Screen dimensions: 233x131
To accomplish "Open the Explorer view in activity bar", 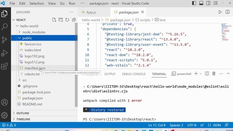I will click(x=4, y=14).
